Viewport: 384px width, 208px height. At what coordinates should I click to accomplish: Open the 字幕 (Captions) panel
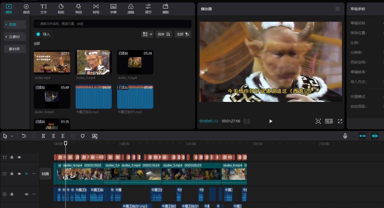click(113, 8)
